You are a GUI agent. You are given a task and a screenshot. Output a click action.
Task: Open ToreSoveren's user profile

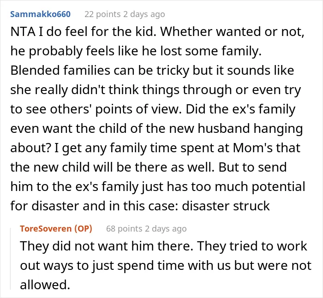point(47,229)
